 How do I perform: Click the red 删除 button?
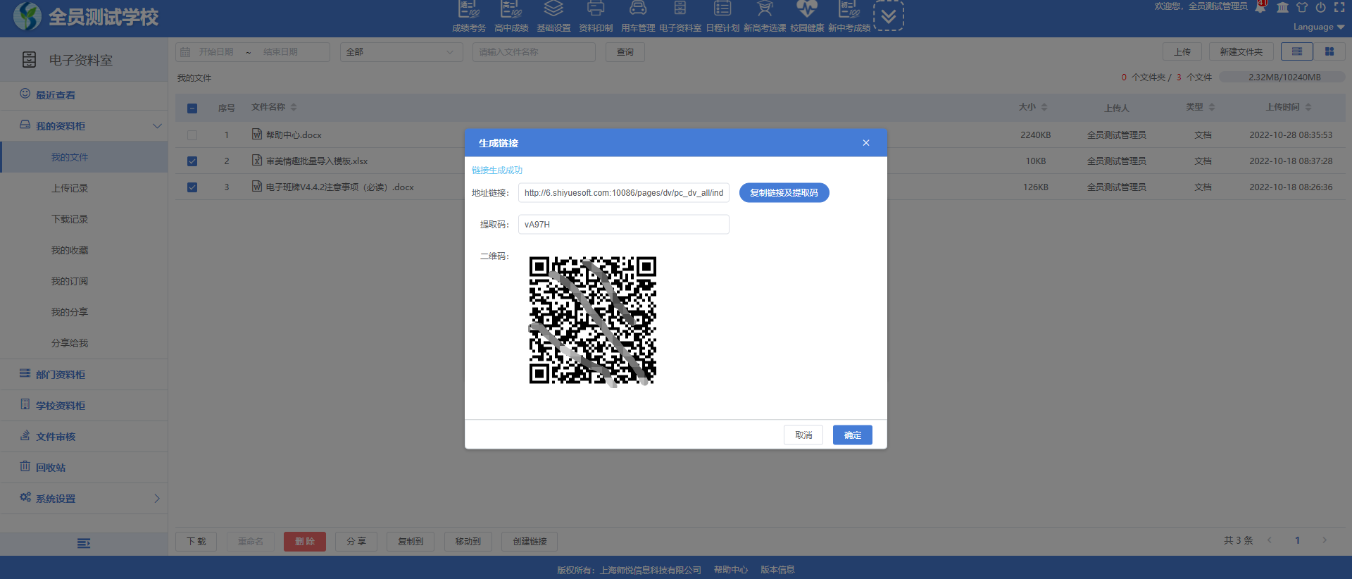click(x=305, y=542)
